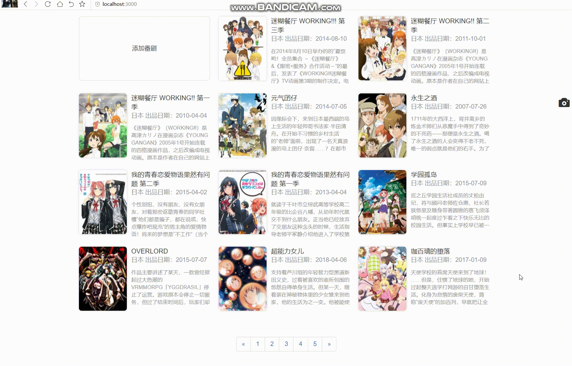Click date text 2014-08-10
Screen dimensions: 572x366
click(x=331, y=39)
